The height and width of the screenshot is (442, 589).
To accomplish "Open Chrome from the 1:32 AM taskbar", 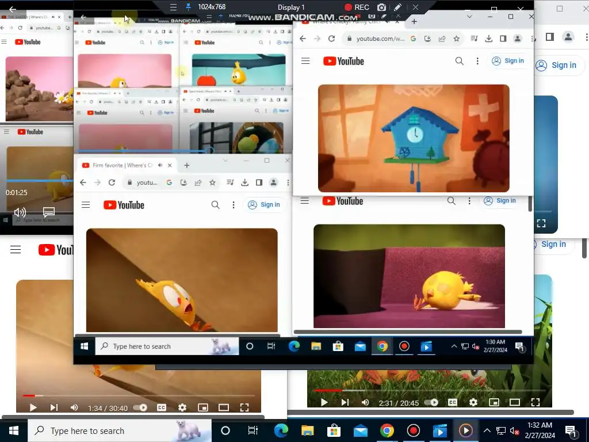I will pyautogui.click(x=387, y=430).
